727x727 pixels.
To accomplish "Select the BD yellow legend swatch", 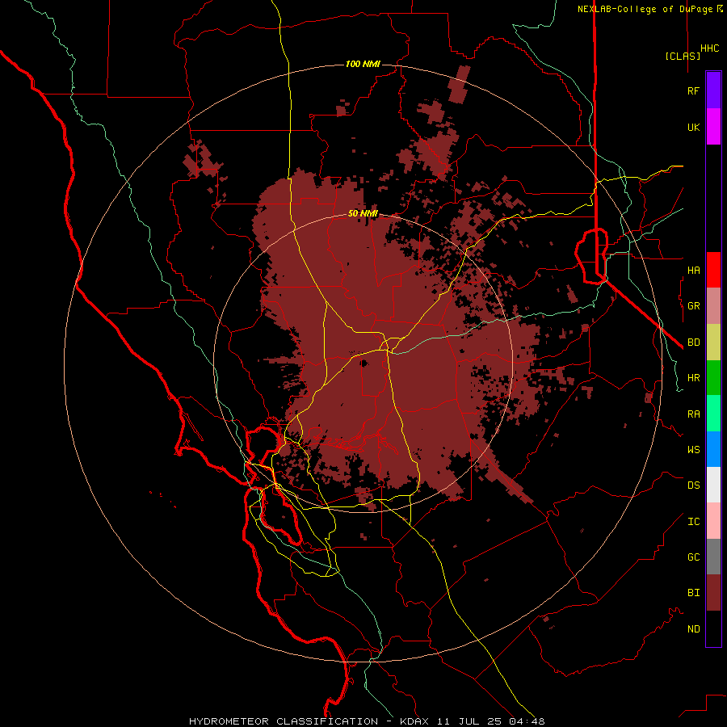I will [x=713, y=342].
